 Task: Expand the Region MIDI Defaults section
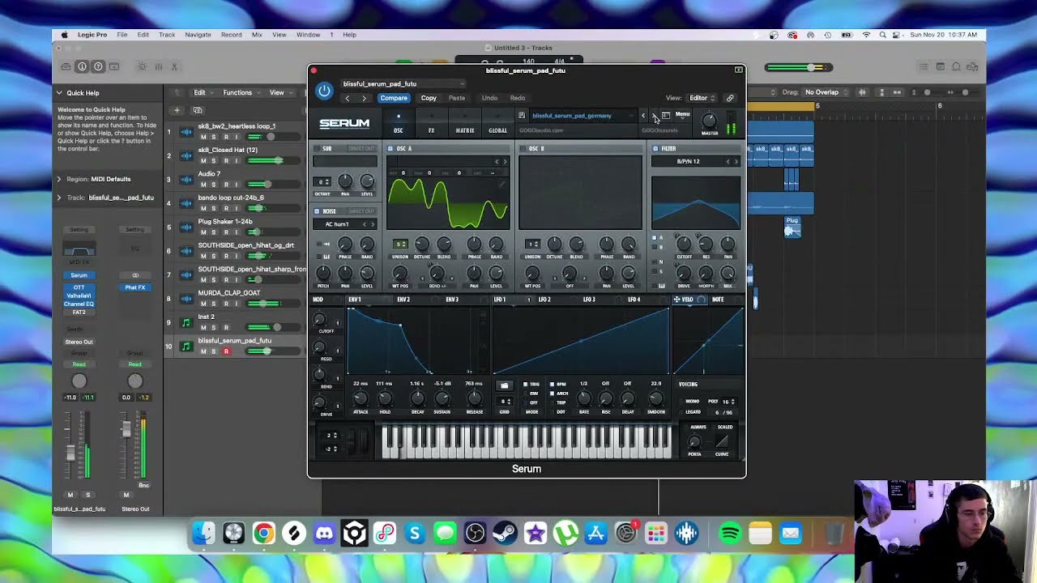[x=59, y=179]
